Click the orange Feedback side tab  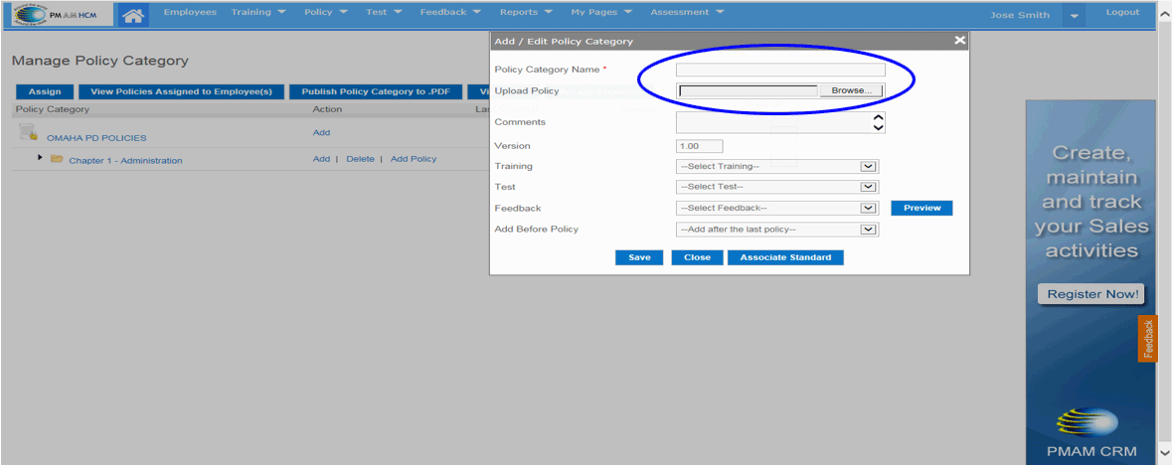pyautogui.click(x=1148, y=339)
